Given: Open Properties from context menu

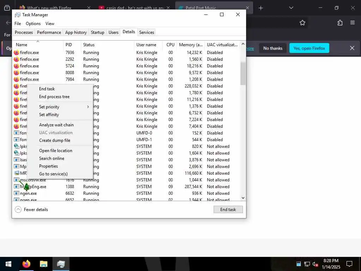Looking at the screenshot, I should 49,167.
